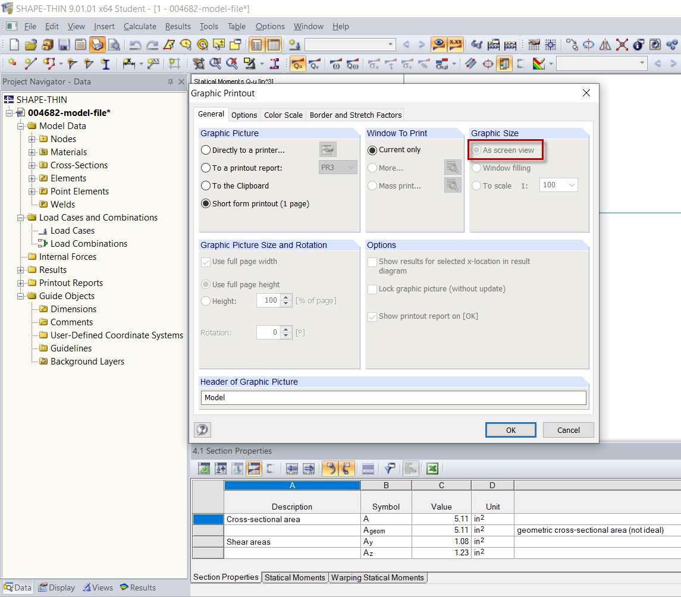The width and height of the screenshot is (681, 597).
Task: Click the red crosshair target icon
Action: coord(488,64)
